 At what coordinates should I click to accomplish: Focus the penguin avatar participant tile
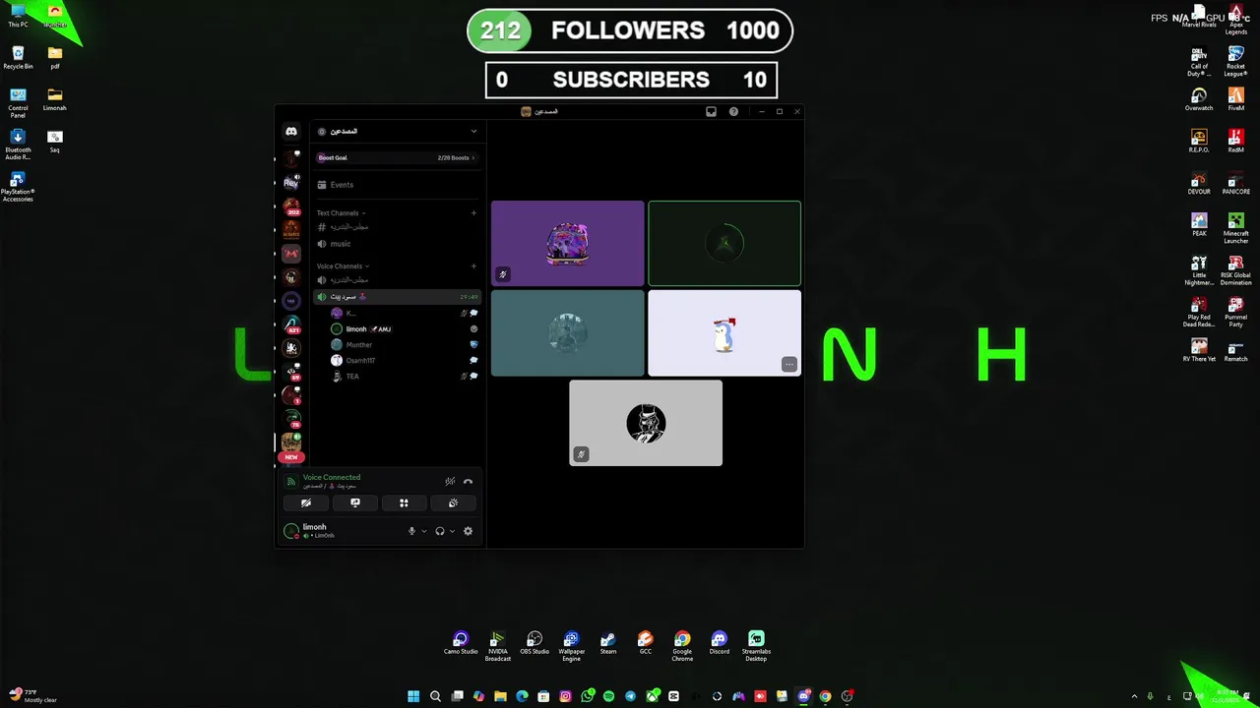coord(724,333)
